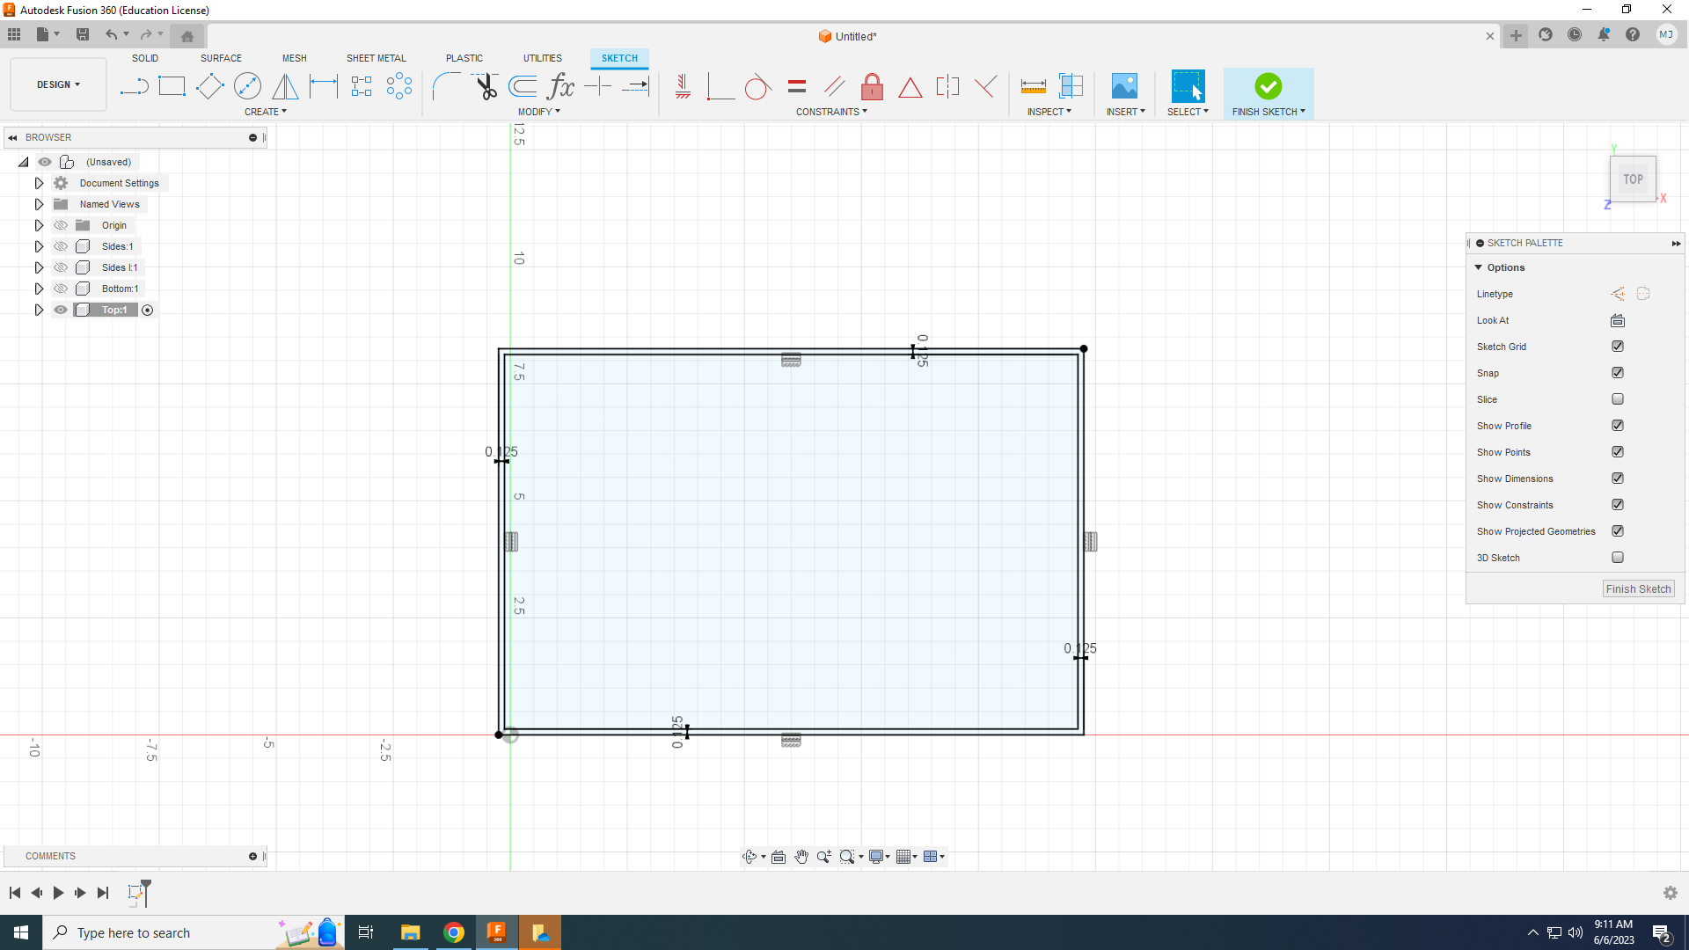Select the Sketch Dimension tool
The height and width of the screenshot is (950, 1689).
coord(323,86)
